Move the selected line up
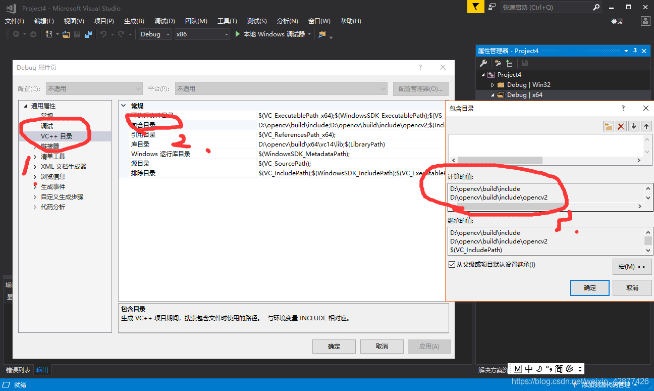This screenshot has height=391, width=654. pyautogui.click(x=646, y=126)
